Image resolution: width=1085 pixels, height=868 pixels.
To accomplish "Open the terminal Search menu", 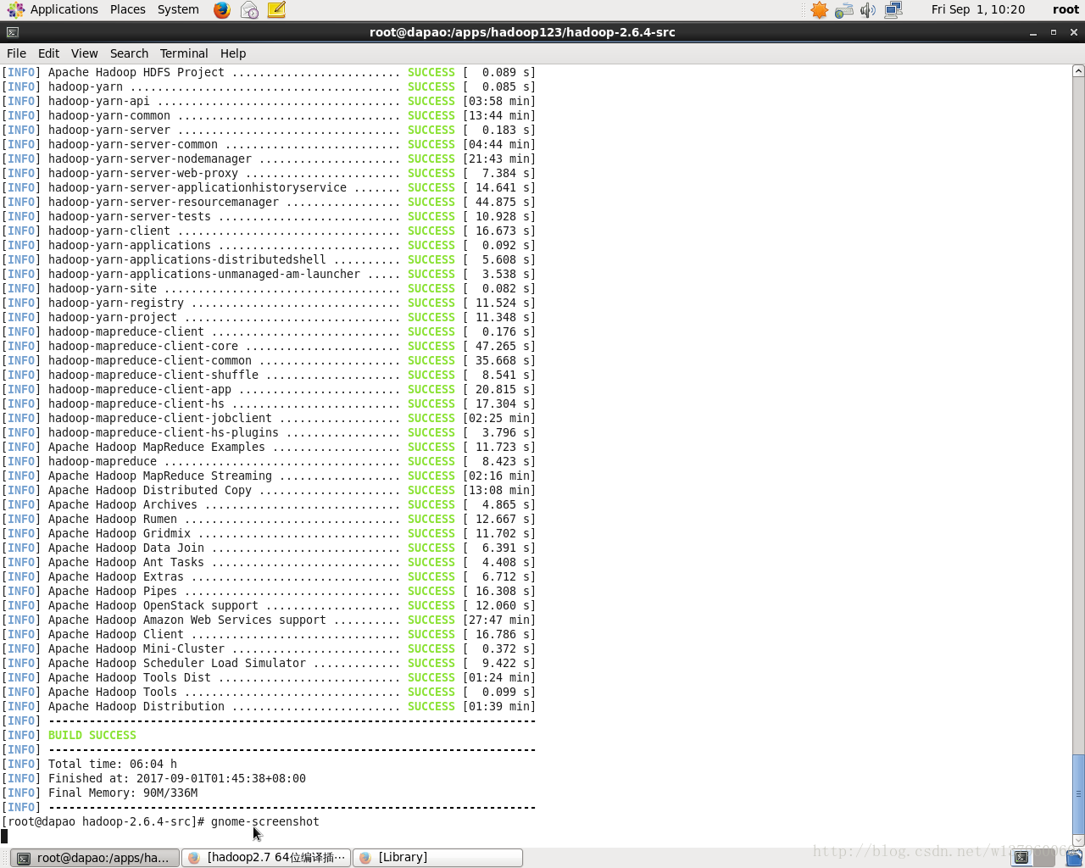I will (x=129, y=53).
